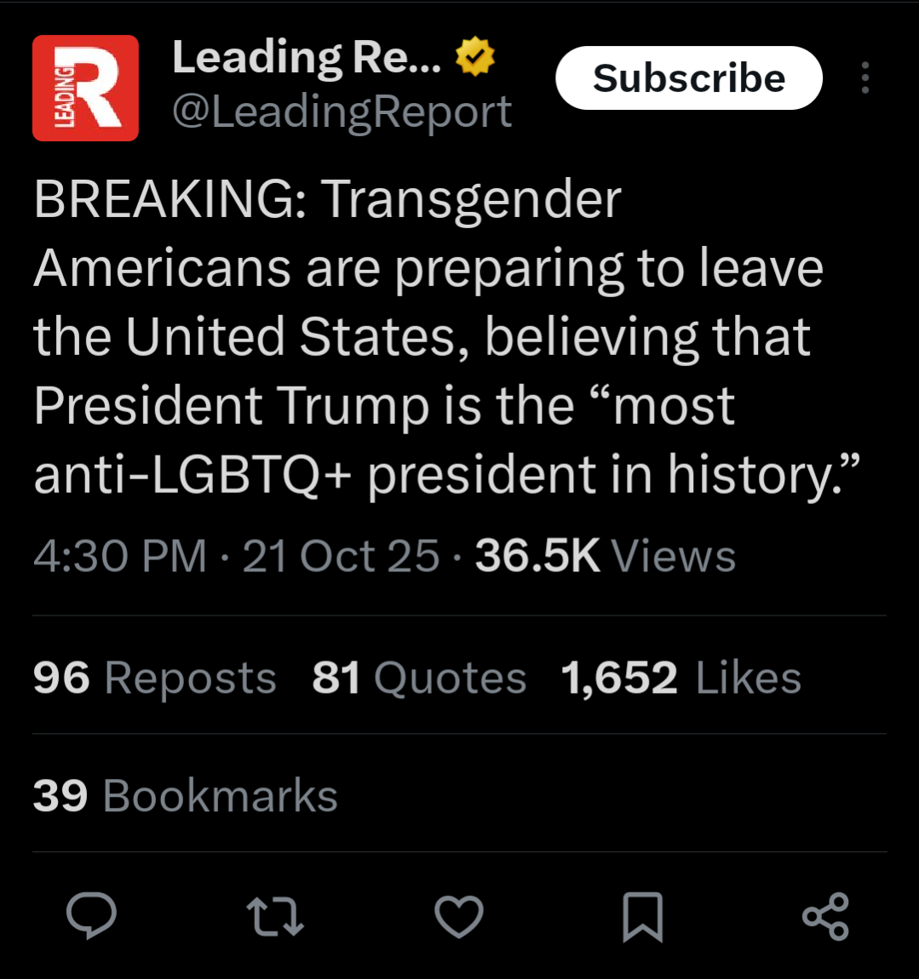Show the 1,652 Likes list
Image resolution: width=919 pixels, height=979 pixels.
tap(681, 678)
